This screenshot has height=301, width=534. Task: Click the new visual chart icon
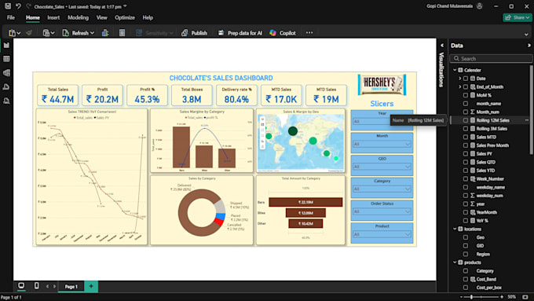(x=105, y=33)
